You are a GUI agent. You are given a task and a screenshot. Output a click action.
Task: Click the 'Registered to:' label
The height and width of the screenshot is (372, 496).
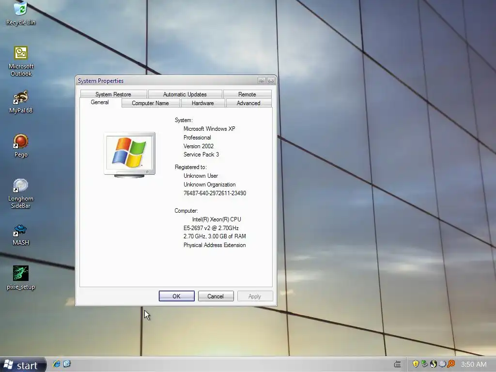coord(190,167)
